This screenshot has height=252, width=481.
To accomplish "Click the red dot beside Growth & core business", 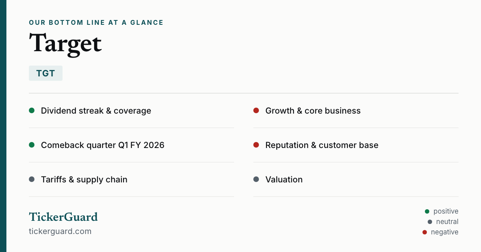I will tap(256, 110).
